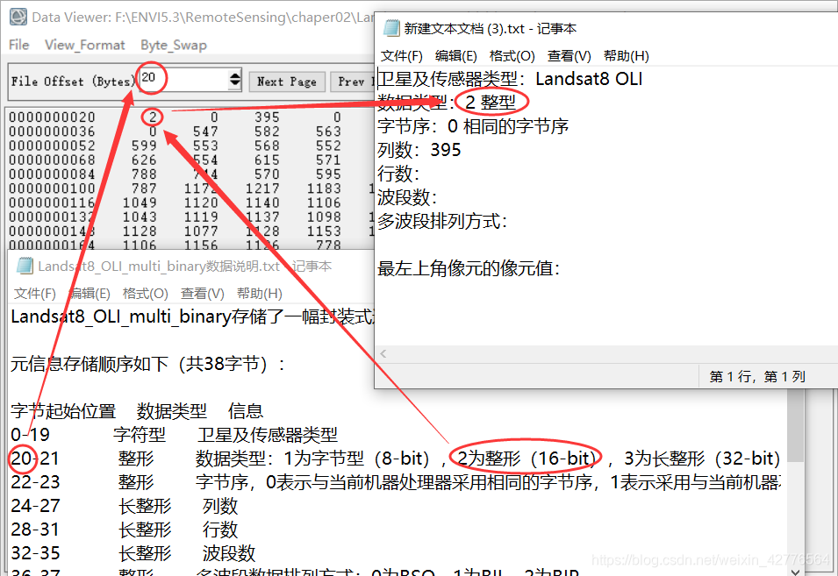Click the line 多波段排列方式:

(442, 221)
